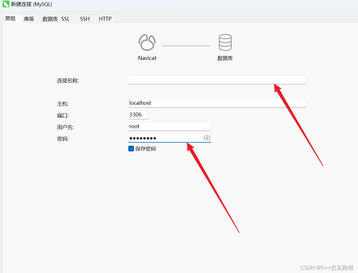
Task: Focus the 连接名称 input field
Action: click(x=217, y=80)
